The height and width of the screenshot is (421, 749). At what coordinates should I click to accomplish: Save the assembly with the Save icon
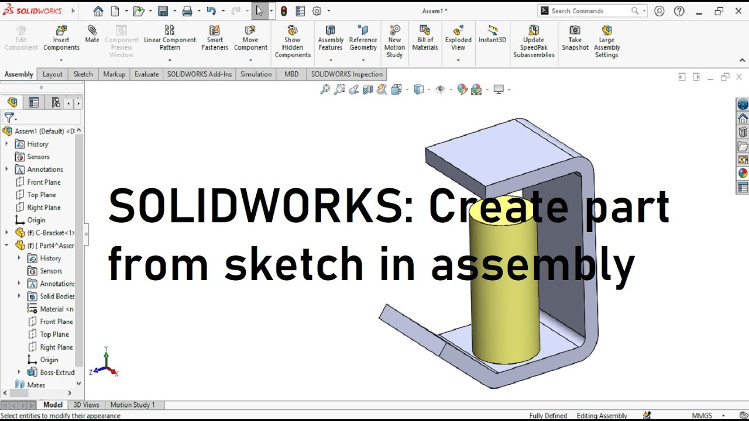pyautogui.click(x=163, y=11)
